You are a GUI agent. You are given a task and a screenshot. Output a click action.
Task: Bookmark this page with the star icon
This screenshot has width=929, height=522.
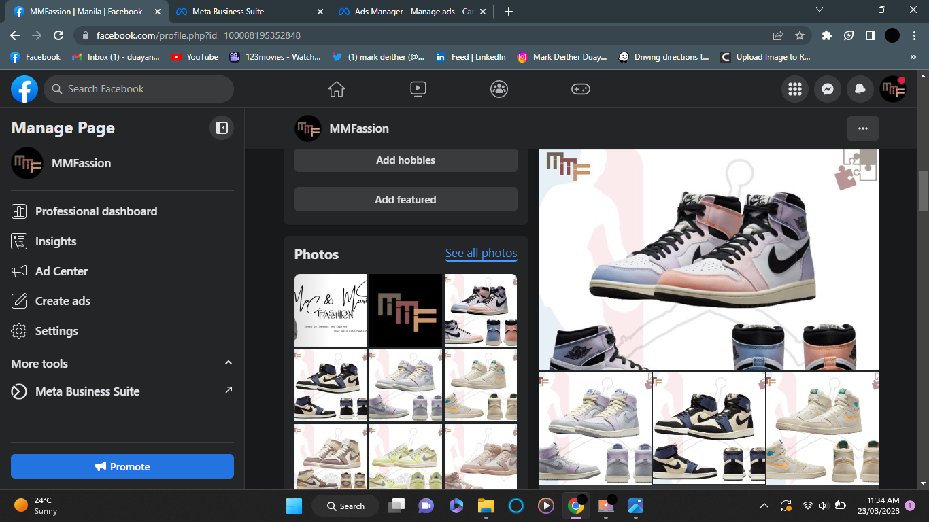click(800, 35)
